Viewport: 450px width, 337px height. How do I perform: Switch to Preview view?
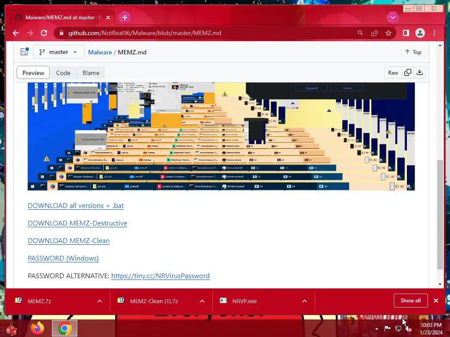coord(33,73)
